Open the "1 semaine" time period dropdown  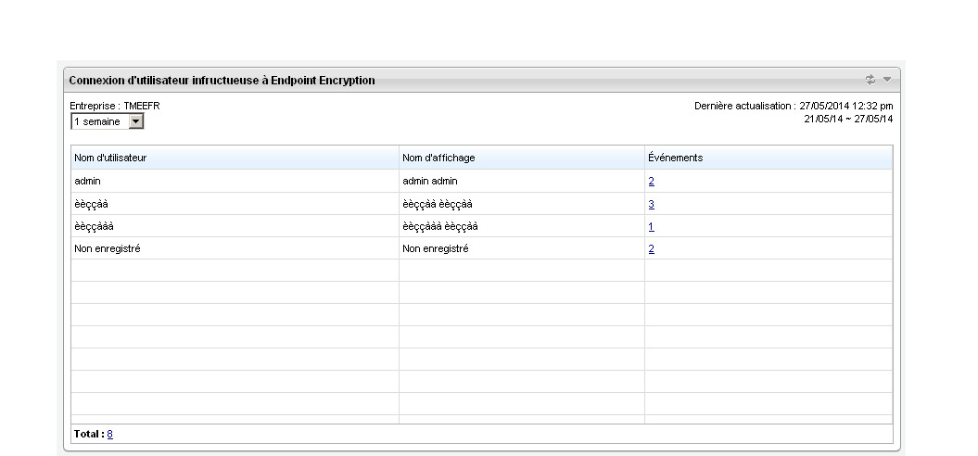(107, 121)
